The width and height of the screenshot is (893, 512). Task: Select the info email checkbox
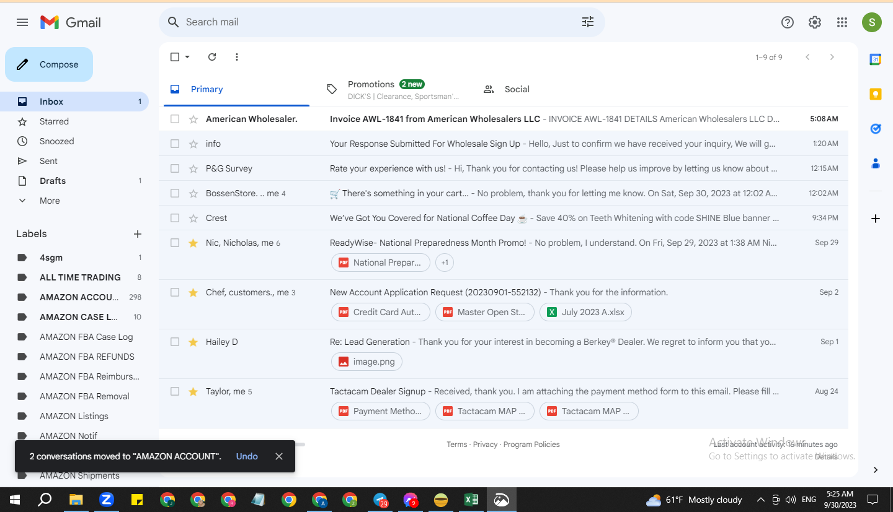point(175,144)
